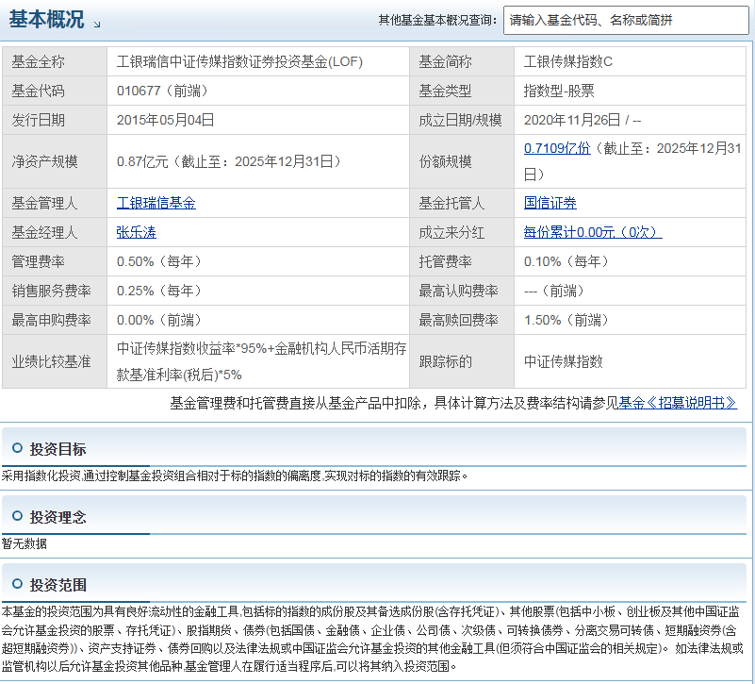This screenshot has width=755, height=684.
Task: Open the 国信证券 custodian link
Action: [x=550, y=203]
